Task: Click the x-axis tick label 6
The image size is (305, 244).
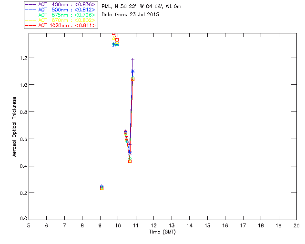Action: click(47, 225)
